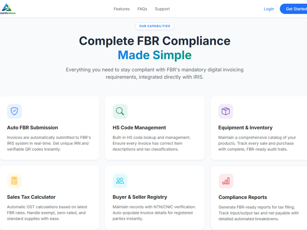Image resolution: width=307 pixels, height=230 pixels.
Task: Click the 'Maintain records with NTN/CNIC' description
Action: (x=154, y=213)
